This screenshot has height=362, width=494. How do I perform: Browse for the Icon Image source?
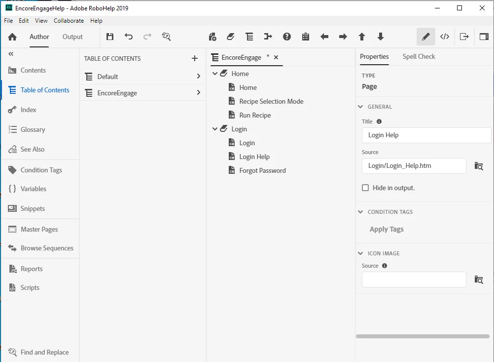coord(479,280)
